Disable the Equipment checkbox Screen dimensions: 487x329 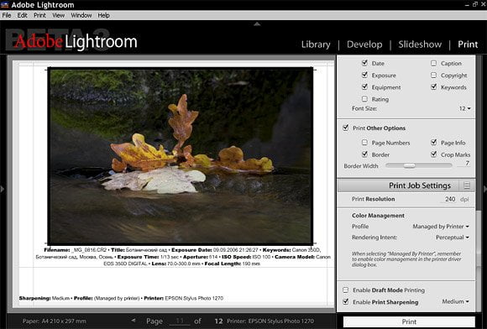(x=364, y=87)
